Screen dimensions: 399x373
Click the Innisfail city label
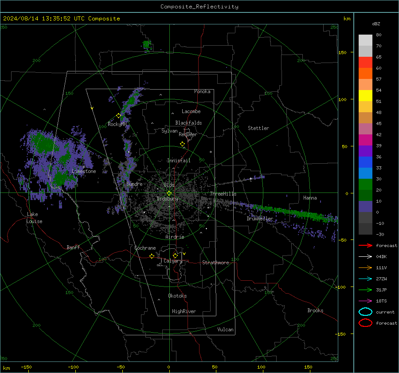tap(179, 161)
